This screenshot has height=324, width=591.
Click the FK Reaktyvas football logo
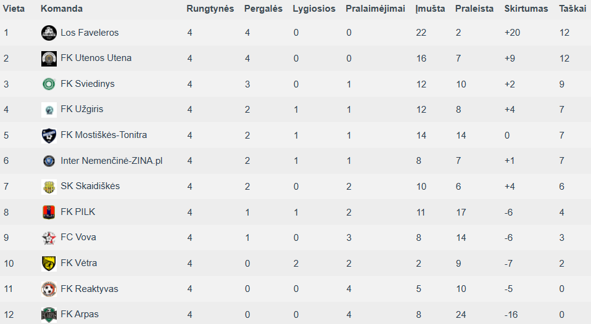[49, 289]
